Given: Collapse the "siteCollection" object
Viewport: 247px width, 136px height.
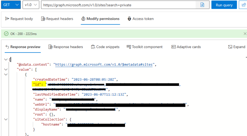Looking at the screenshot, I should tap(6, 119).
